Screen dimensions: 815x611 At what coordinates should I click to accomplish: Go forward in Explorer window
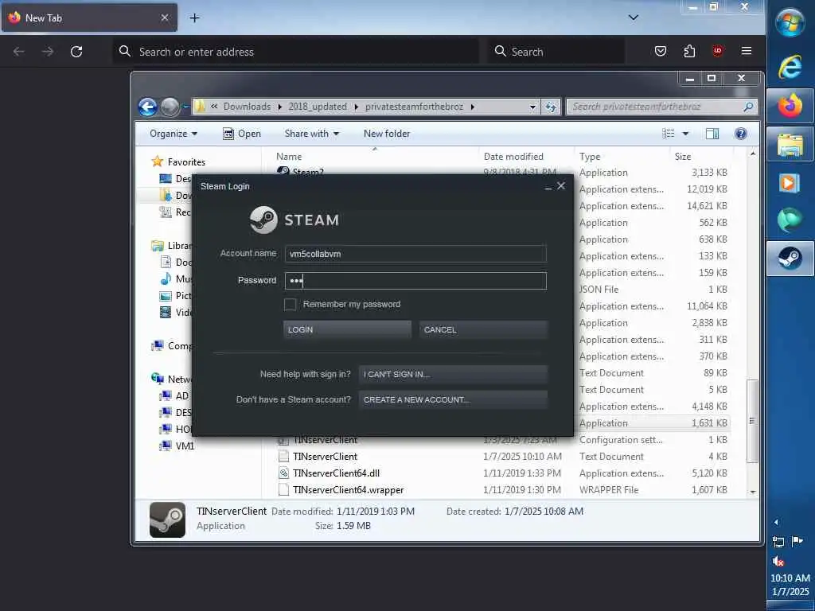pyautogui.click(x=170, y=107)
